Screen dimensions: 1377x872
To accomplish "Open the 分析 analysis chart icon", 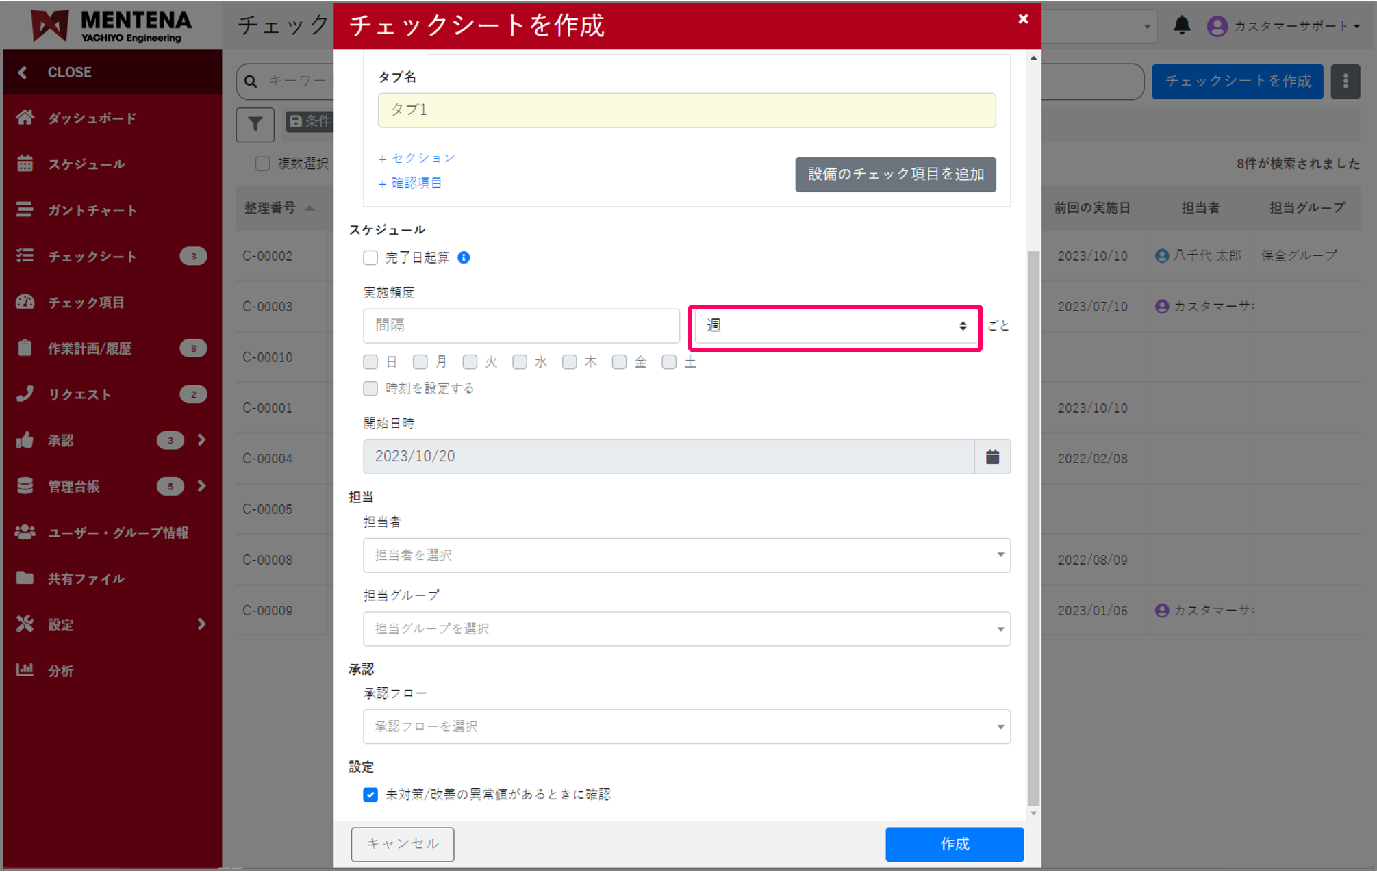I will (25, 670).
